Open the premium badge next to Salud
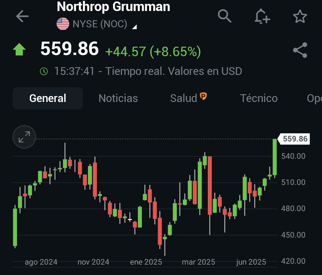 tap(203, 96)
